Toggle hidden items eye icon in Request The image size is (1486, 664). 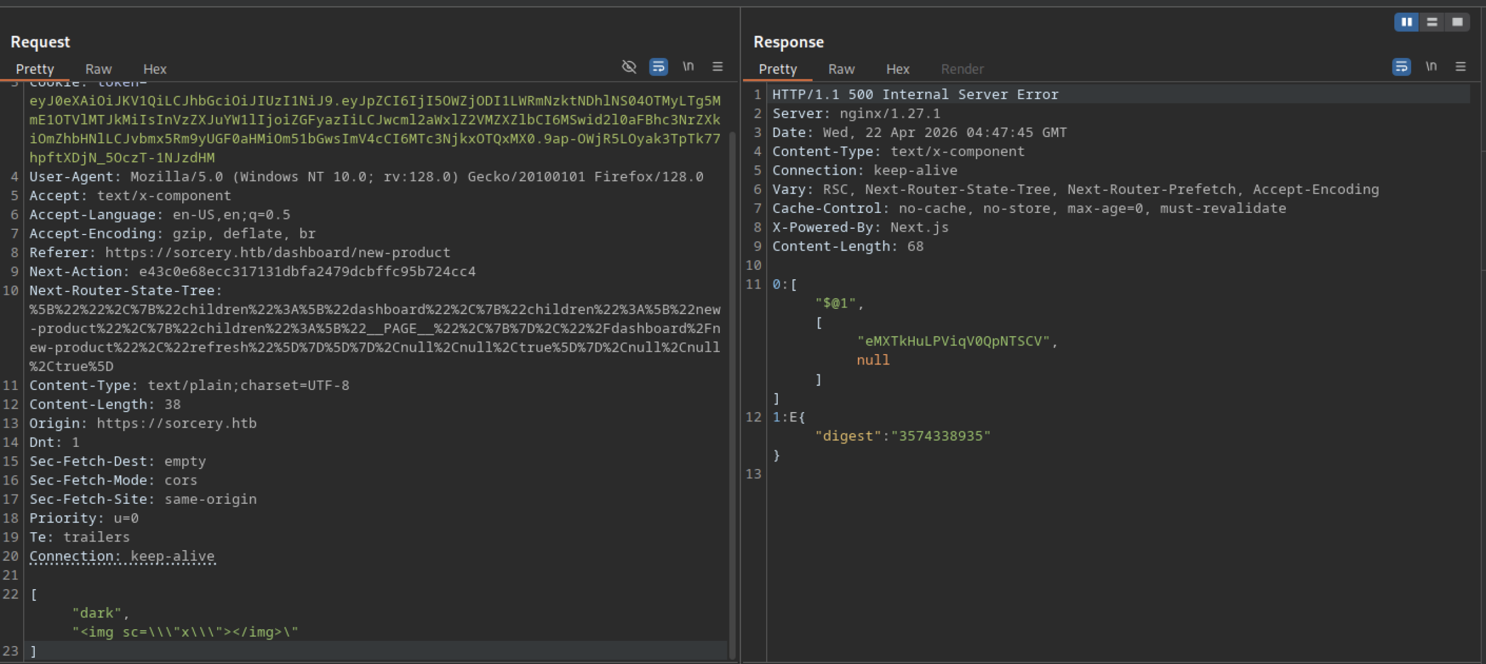(x=629, y=67)
